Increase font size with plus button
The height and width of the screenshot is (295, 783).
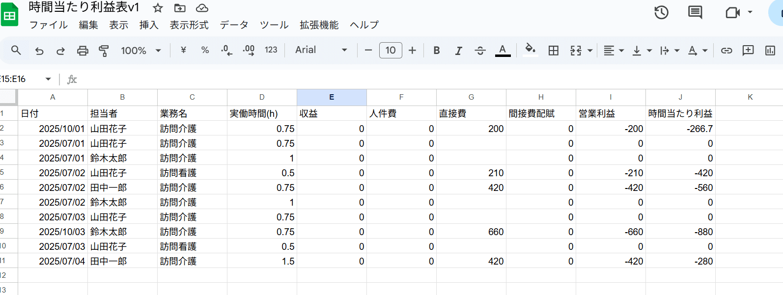[x=412, y=51]
